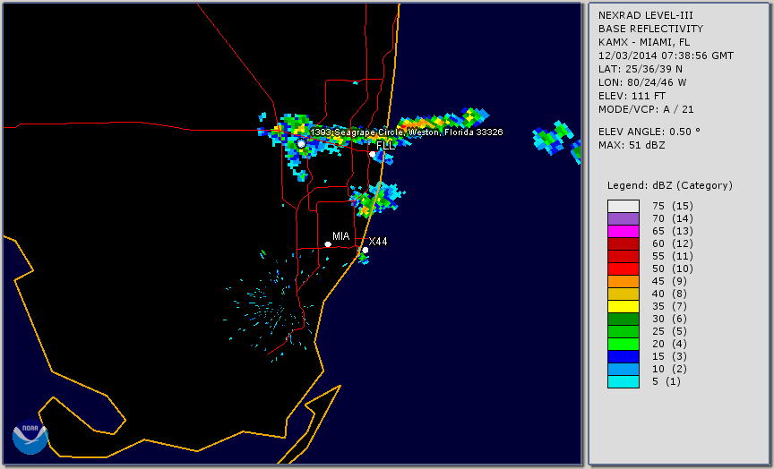Viewport: 774px width, 469px height.
Task: Select the 60 dBZ dark red swatch
Action: tap(623, 243)
